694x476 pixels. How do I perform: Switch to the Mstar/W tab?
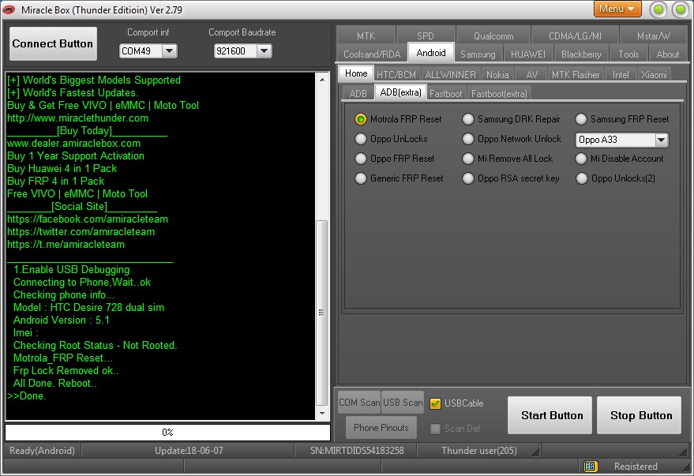click(653, 36)
